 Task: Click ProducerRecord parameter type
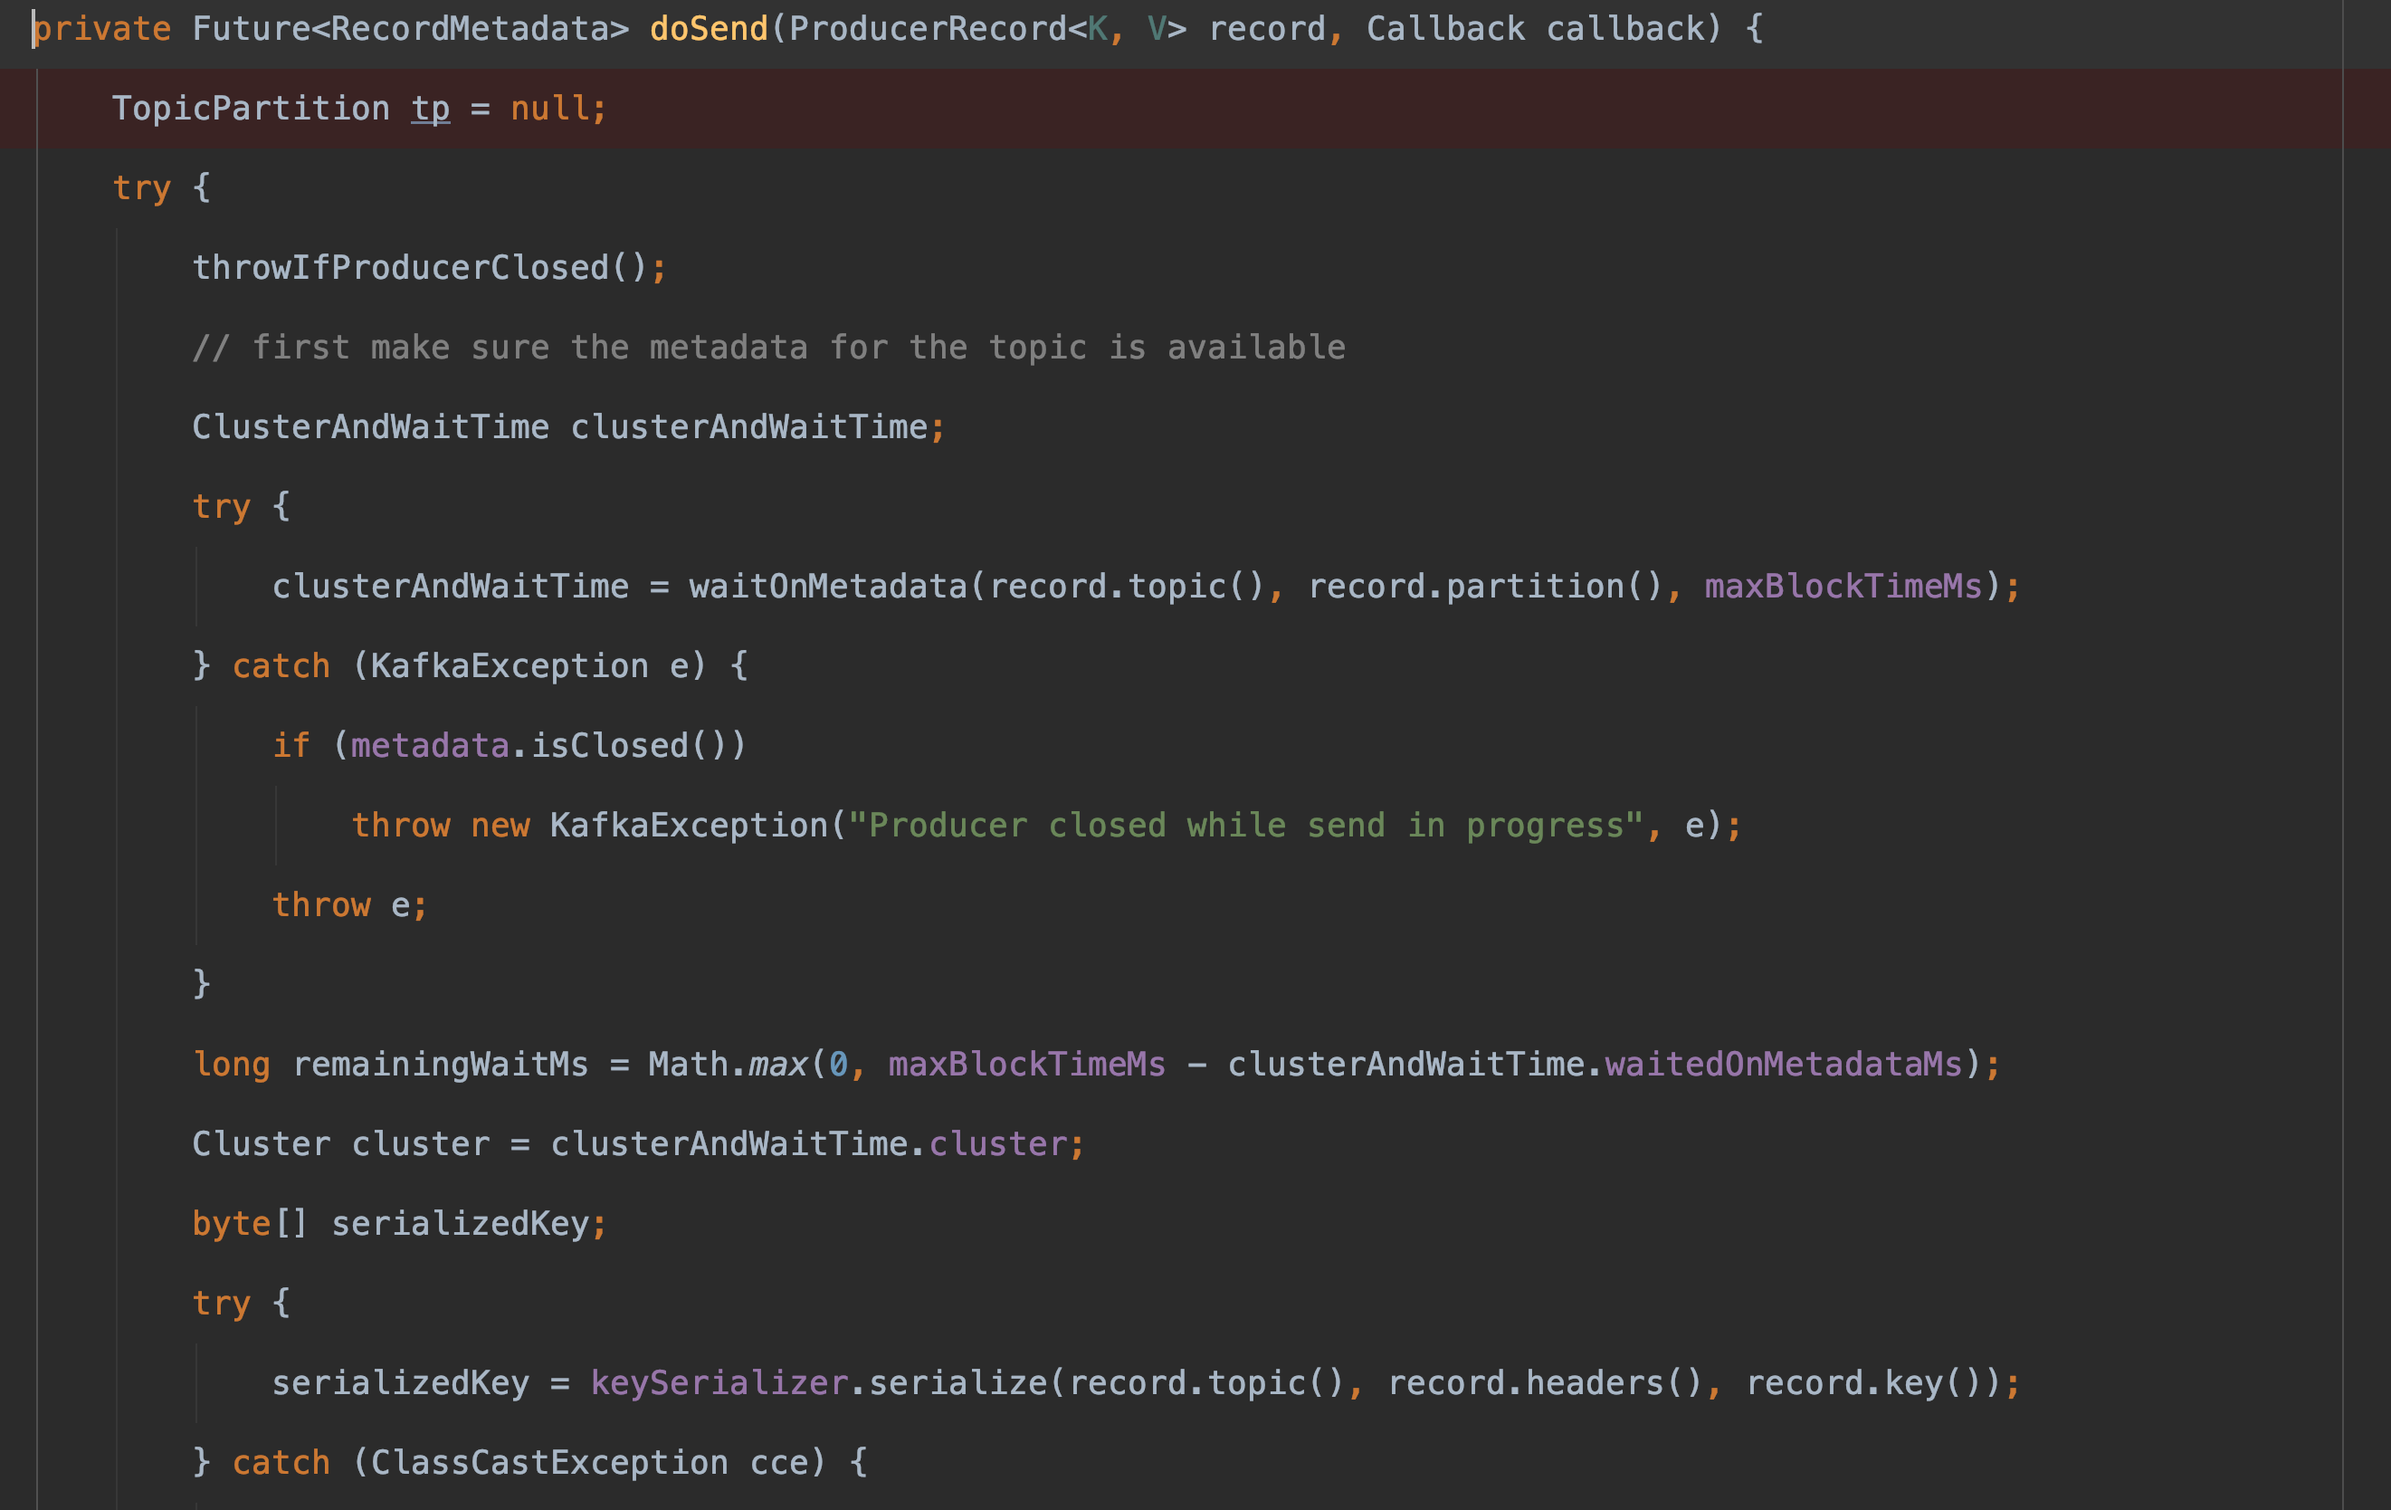coord(929,29)
